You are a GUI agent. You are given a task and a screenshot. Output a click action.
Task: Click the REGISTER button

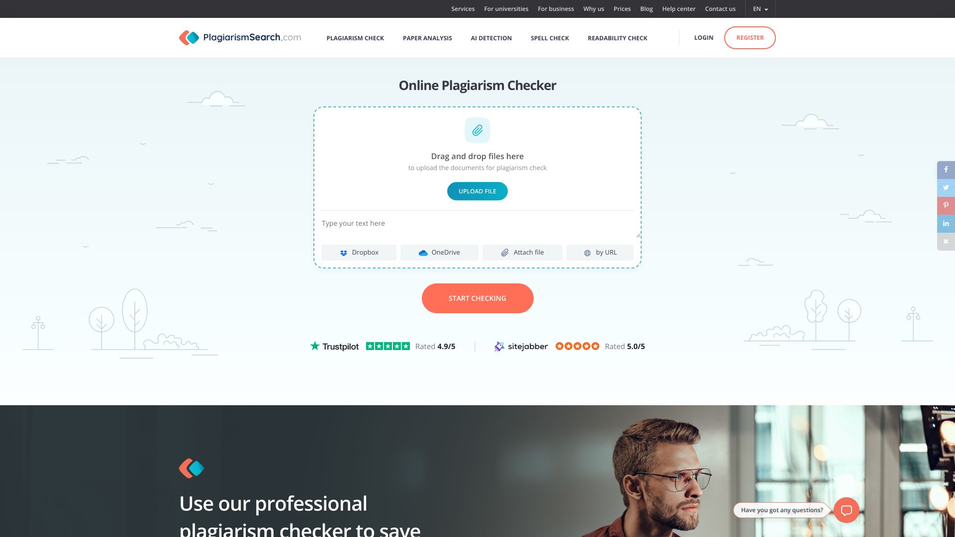click(750, 37)
